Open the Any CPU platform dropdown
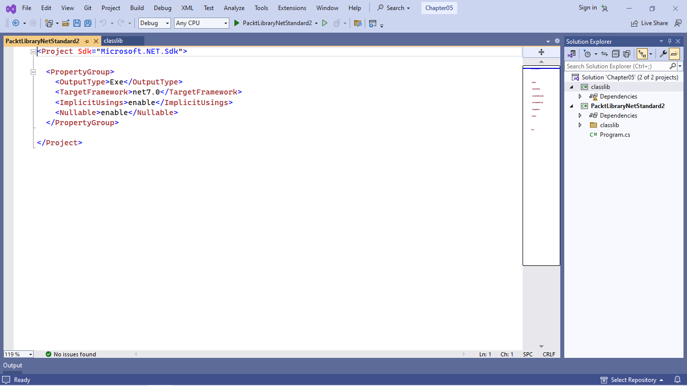The image size is (687, 386). 201,23
